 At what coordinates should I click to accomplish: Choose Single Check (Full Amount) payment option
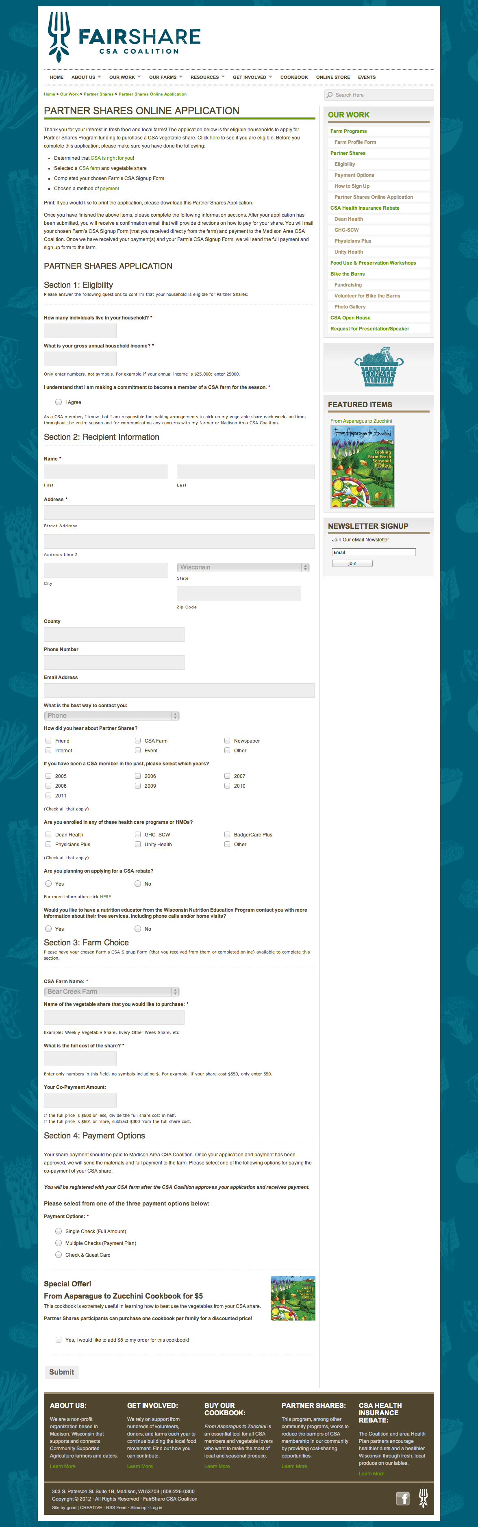[59, 1231]
